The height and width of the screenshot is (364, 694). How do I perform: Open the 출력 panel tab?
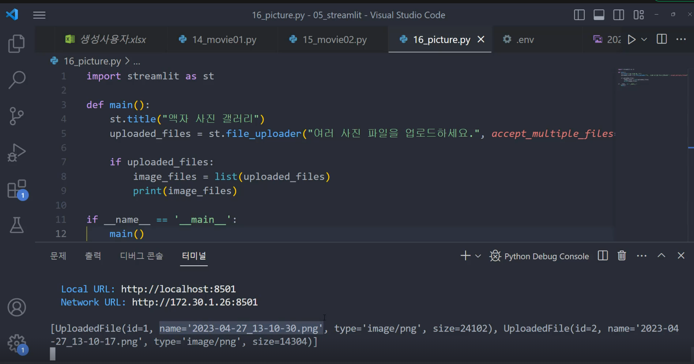pos(93,256)
